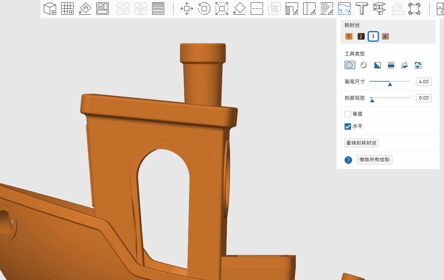Select pinkish-brown filament 4 swatch
Image resolution: width=444 pixels, height=280 pixels.
[x=385, y=36]
